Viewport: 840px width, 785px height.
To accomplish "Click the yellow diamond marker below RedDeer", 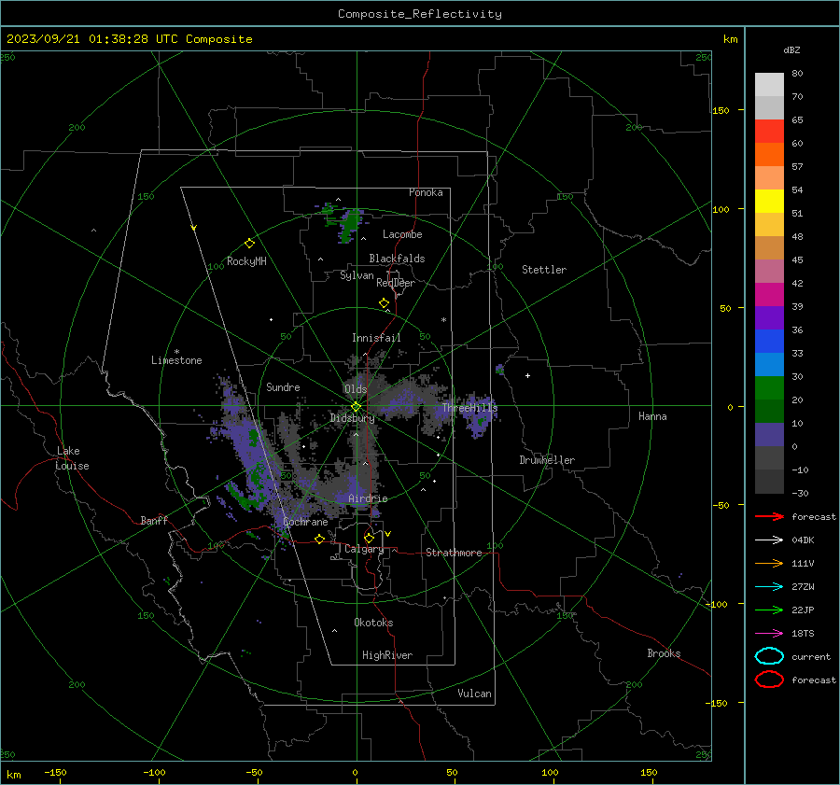I will [384, 303].
